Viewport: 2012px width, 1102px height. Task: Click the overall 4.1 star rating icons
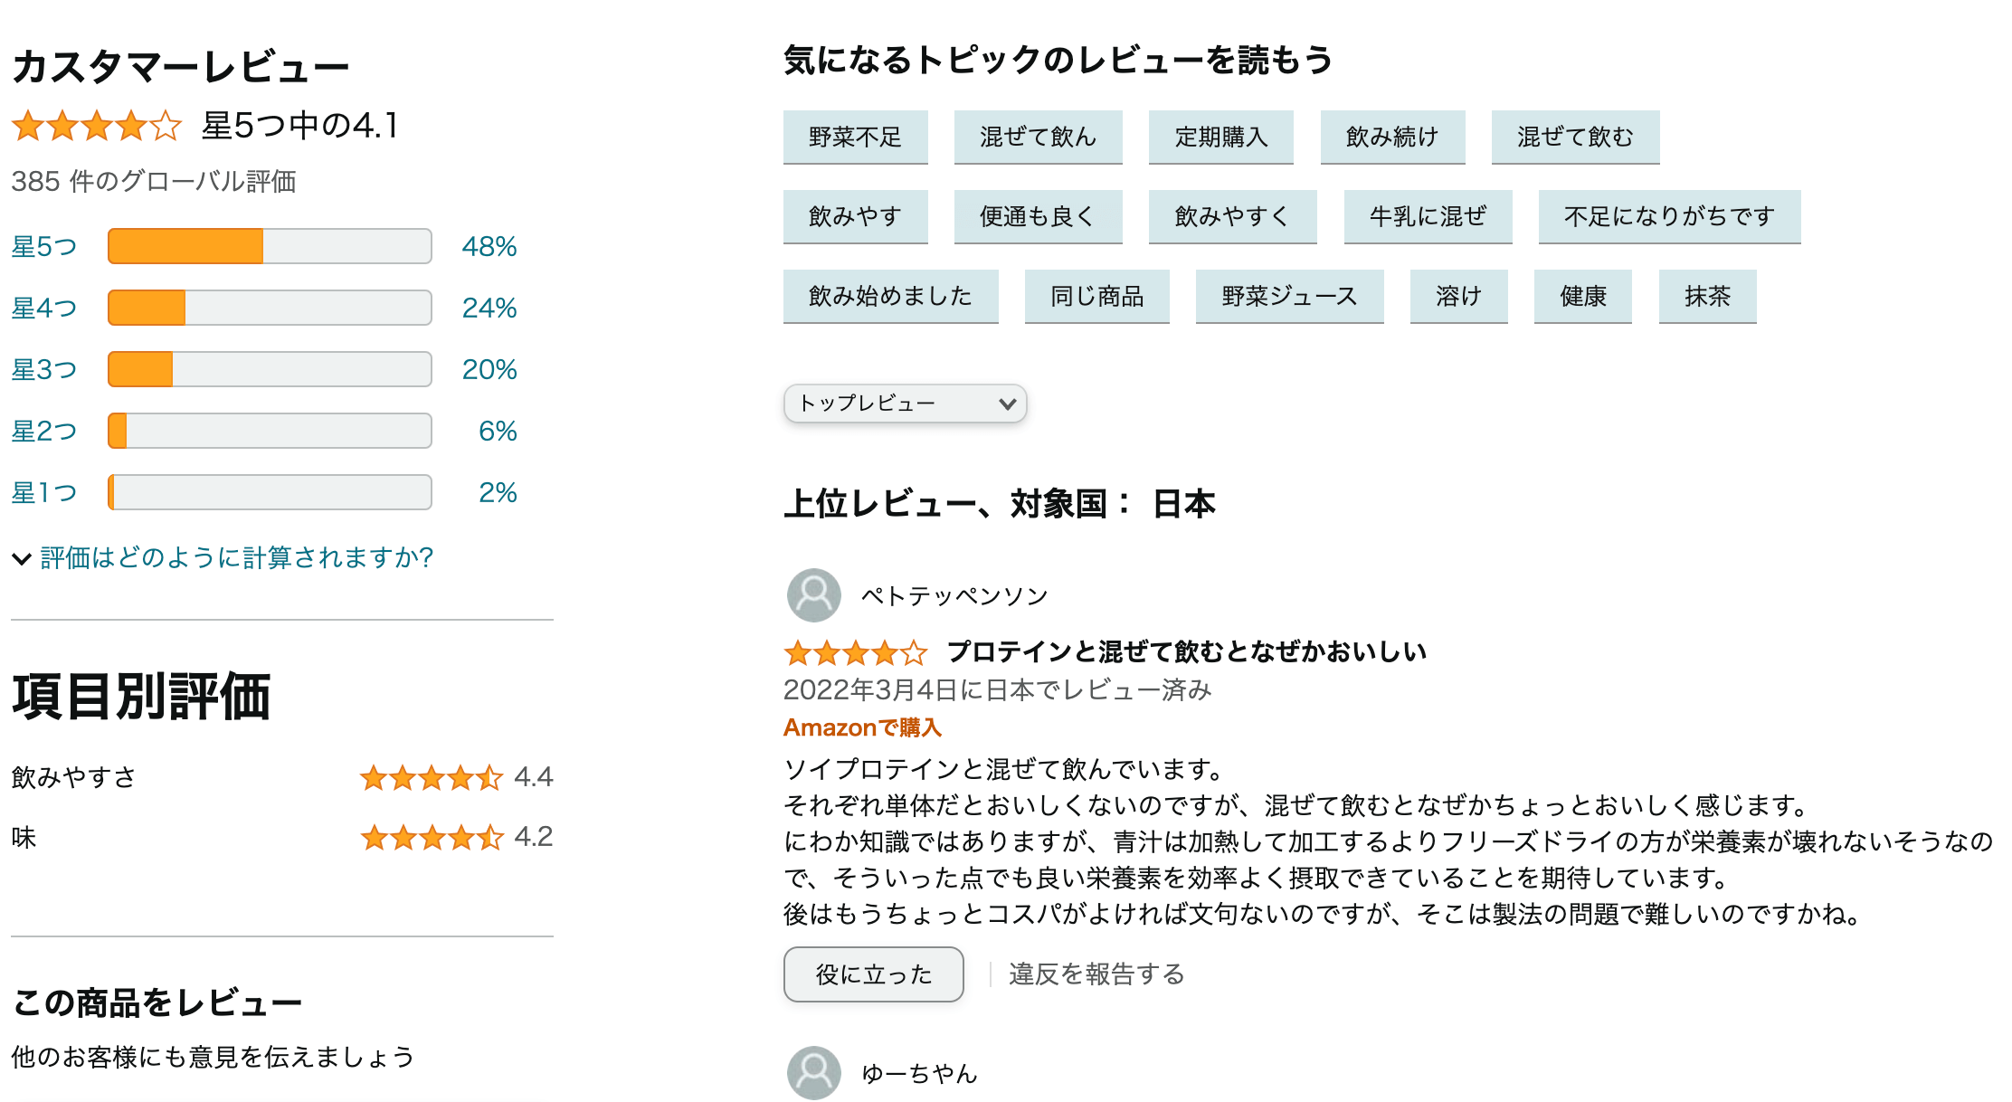[97, 126]
